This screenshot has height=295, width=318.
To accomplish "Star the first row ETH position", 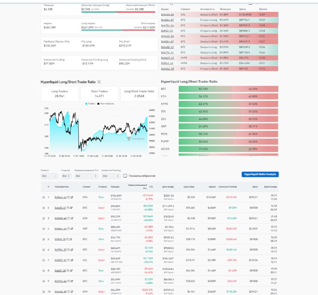I will (x=44, y=197).
